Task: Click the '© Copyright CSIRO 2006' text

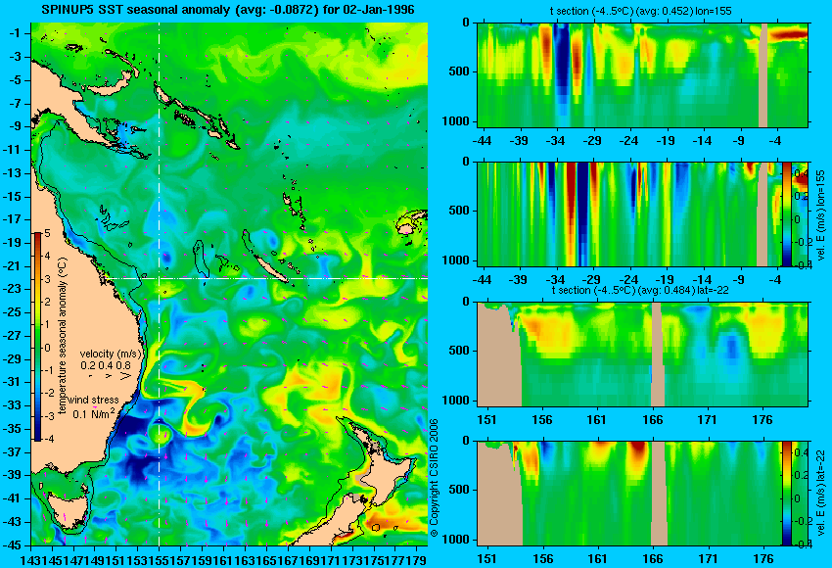Action: 434,478
